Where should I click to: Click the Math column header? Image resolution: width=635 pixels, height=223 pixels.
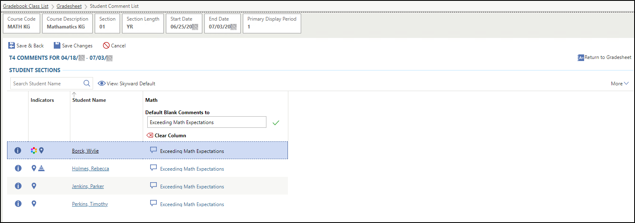pos(151,100)
